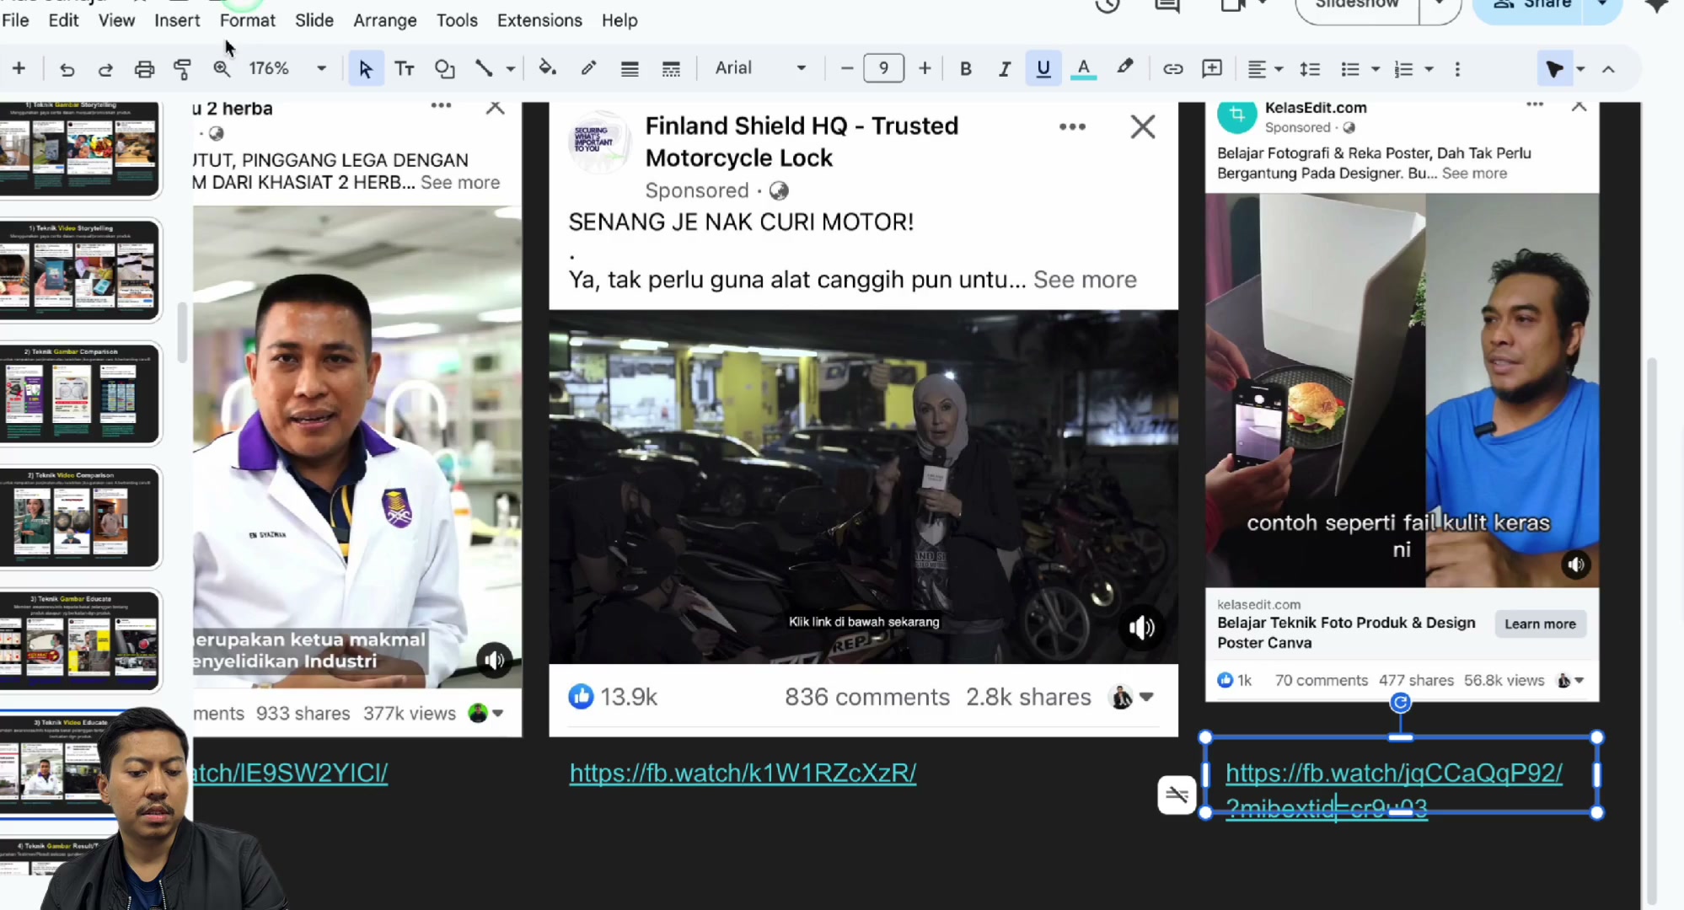Select the Teknik Video Comparison slide thumbnail
This screenshot has width=1684, height=910.
point(81,517)
